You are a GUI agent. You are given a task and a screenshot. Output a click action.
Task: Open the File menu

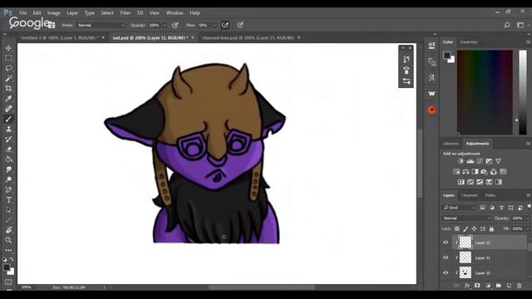22,13
